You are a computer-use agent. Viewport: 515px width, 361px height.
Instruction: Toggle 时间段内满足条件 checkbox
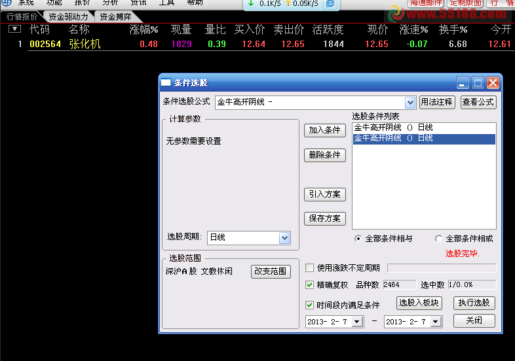309,305
